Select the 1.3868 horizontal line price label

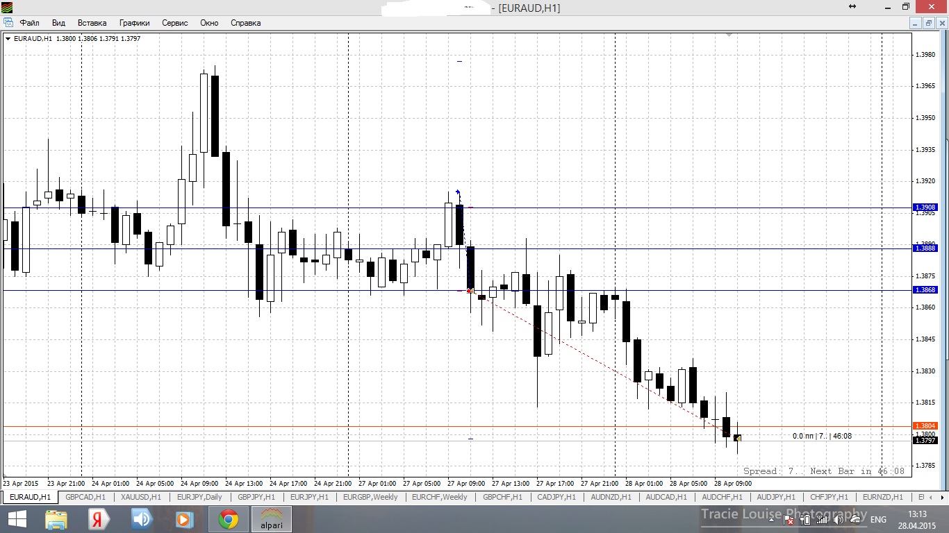point(925,290)
